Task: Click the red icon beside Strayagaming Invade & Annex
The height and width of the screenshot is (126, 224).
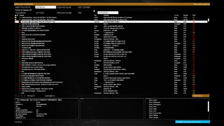Action: [x=20, y=67]
